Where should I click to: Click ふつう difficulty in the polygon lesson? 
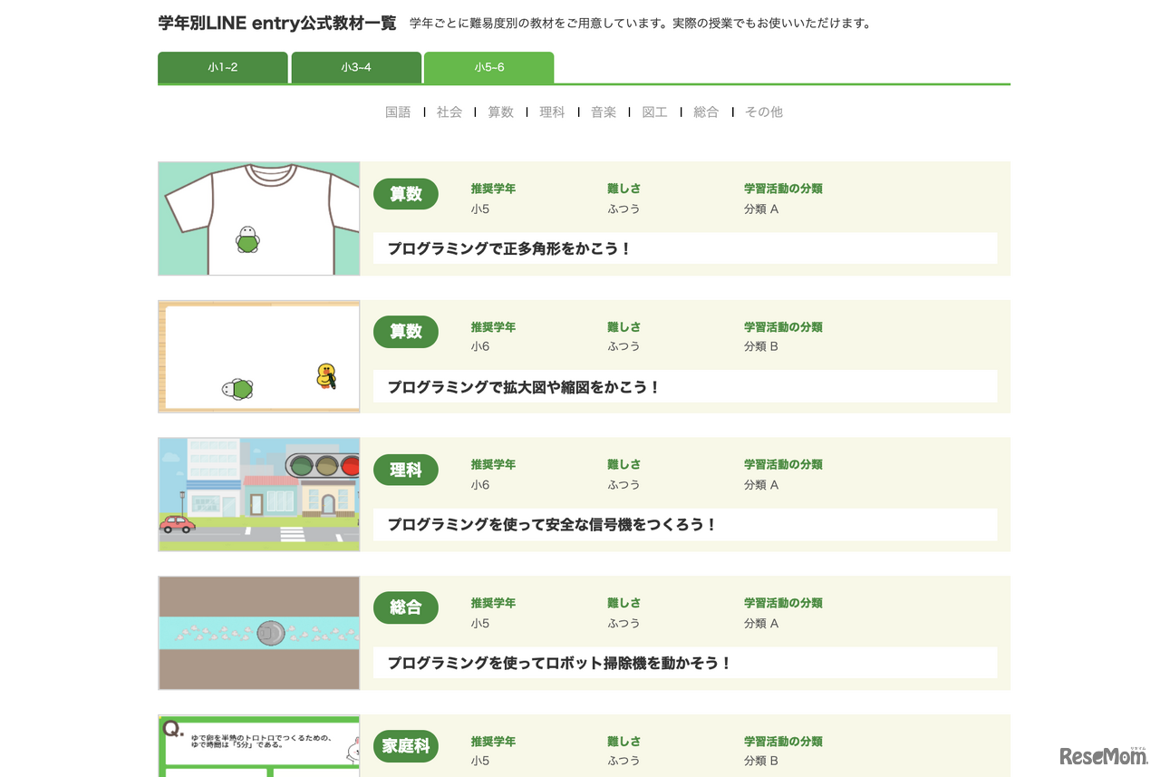[x=623, y=209]
